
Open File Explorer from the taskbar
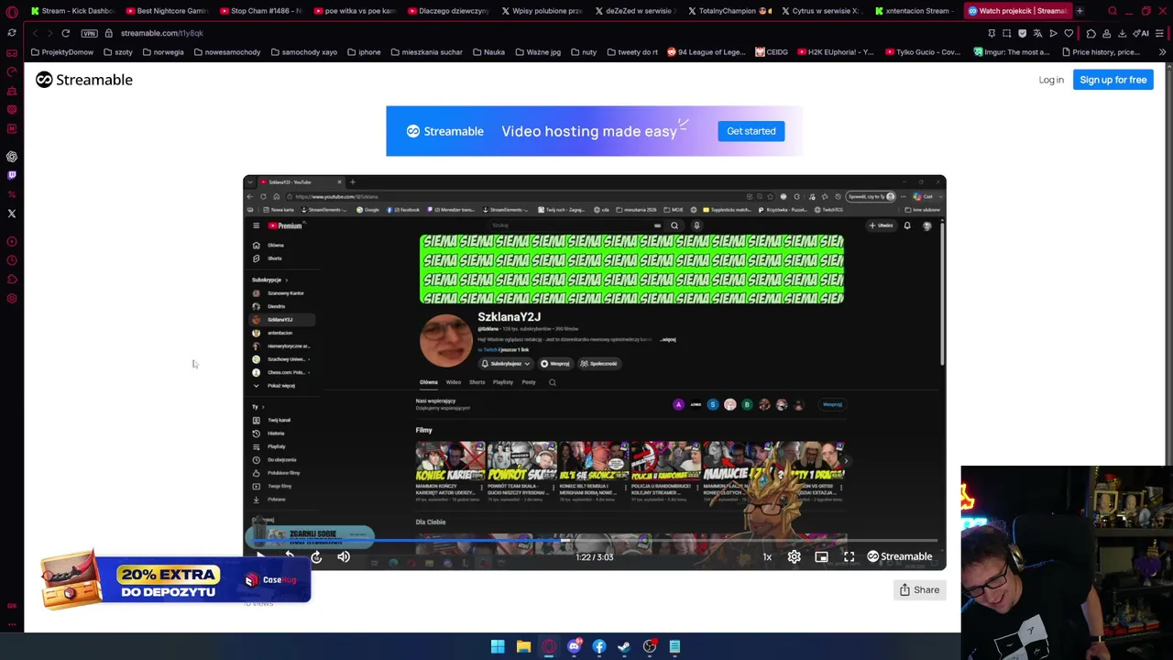[523, 646]
